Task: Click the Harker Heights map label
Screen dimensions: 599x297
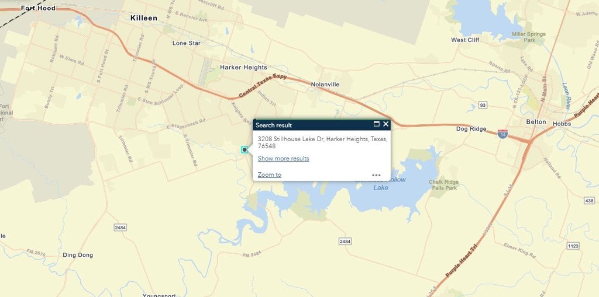Action: click(x=244, y=67)
